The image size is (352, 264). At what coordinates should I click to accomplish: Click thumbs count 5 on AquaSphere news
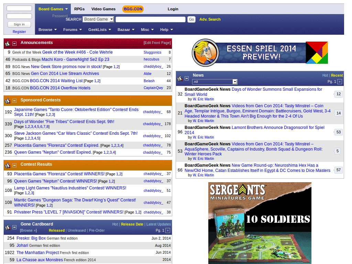(338, 151)
